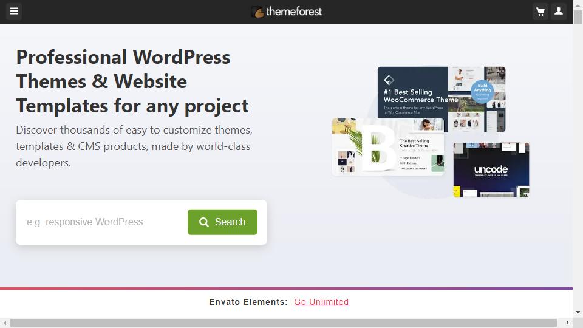Click the 'Professional WordPress Themes' heading

coord(132,81)
